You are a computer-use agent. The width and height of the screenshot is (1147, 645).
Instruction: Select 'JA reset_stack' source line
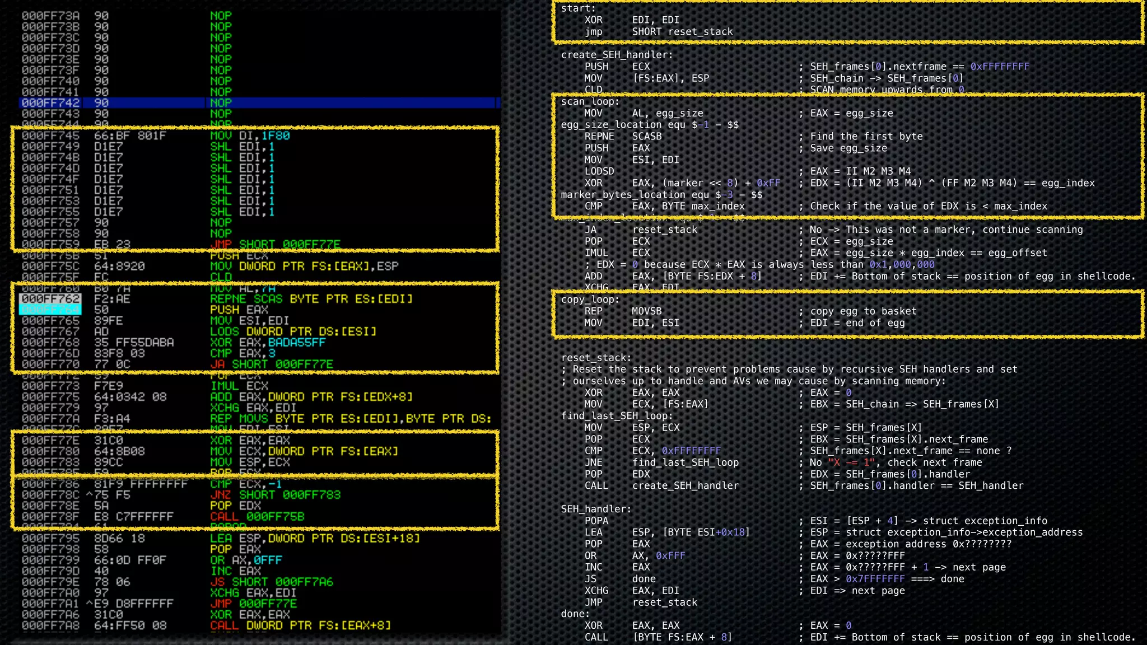(x=641, y=230)
